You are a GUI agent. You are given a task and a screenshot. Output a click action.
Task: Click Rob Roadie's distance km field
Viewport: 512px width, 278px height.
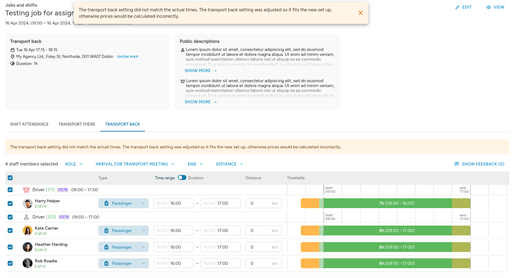(264, 263)
